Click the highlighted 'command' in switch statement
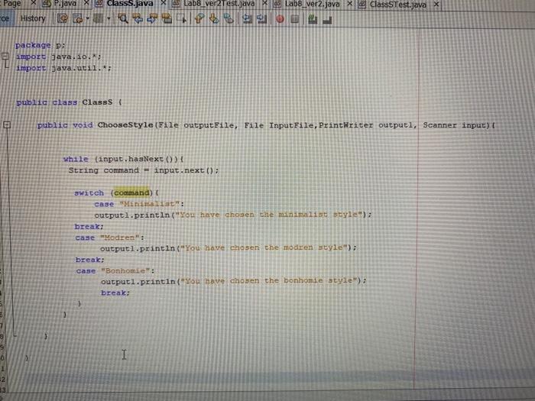 131,193
